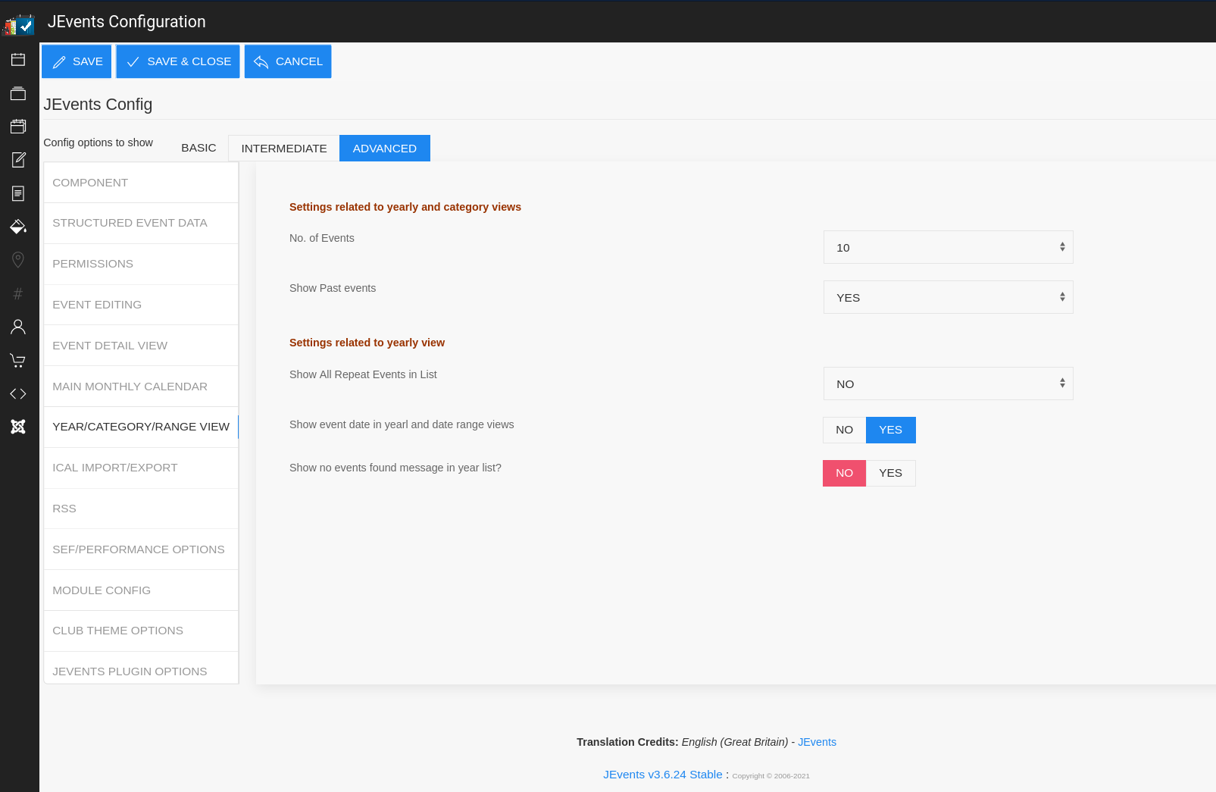Click the SAVE button
Viewport: 1216px width, 792px height.
(77, 61)
